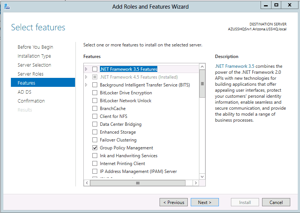Screen dimensions: 300x213
Task: Click the Cancel button
Action: [276, 202]
